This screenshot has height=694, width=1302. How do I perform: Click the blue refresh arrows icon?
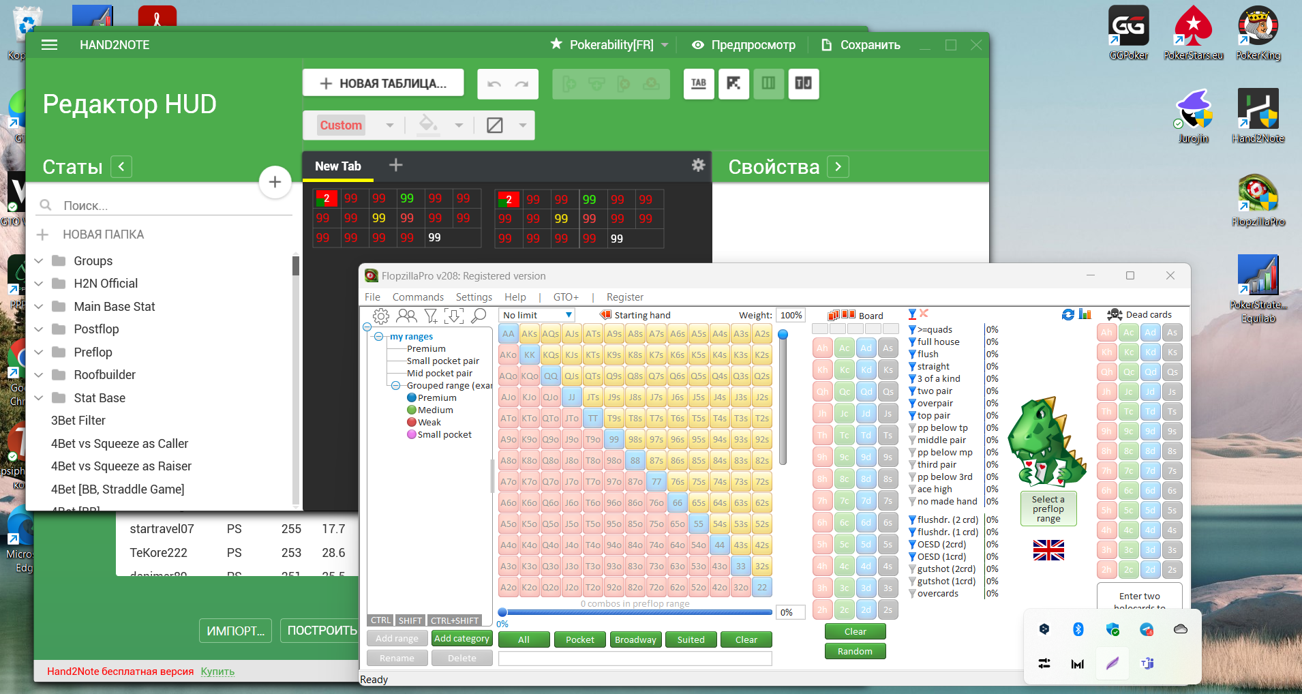coord(1068,314)
